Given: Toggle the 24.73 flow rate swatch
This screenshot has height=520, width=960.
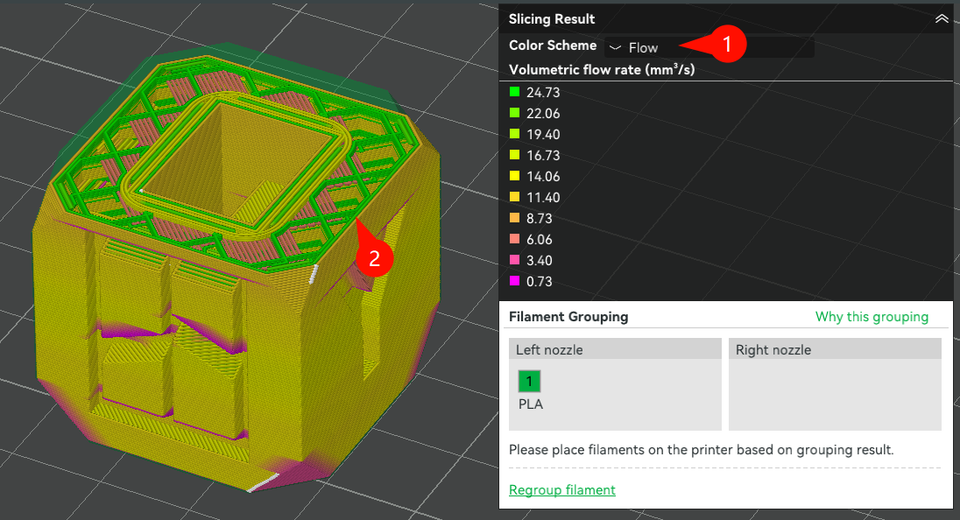Looking at the screenshot, I should tap(515, 92).
